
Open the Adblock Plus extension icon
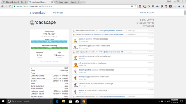tap(166, 6)
